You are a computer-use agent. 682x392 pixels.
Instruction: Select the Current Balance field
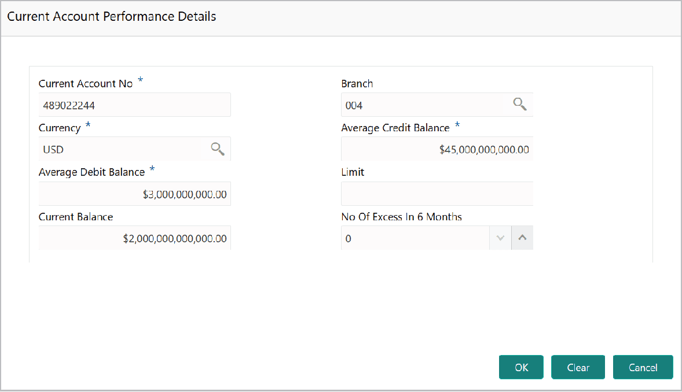tap(134, 237)
